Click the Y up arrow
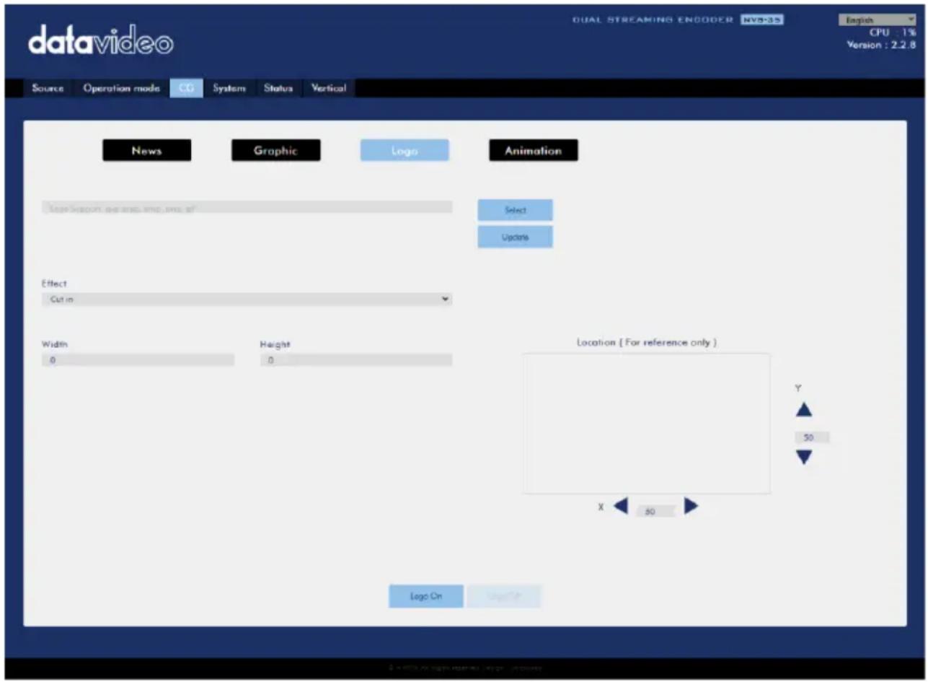 [804, 410]
